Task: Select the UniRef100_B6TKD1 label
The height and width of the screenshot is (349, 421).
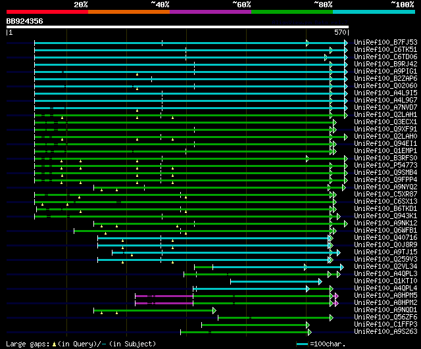Action: click(x=385, y=209)
